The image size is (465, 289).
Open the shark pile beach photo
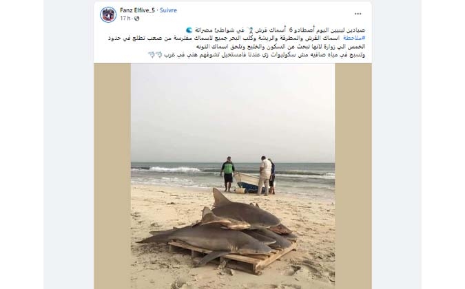tap(233, 176)
